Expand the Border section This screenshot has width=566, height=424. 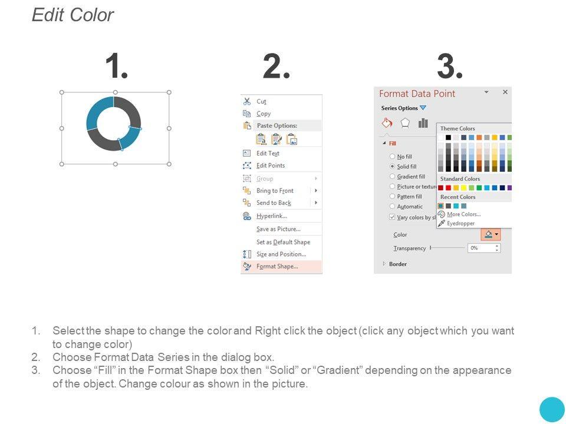[385, 264]
